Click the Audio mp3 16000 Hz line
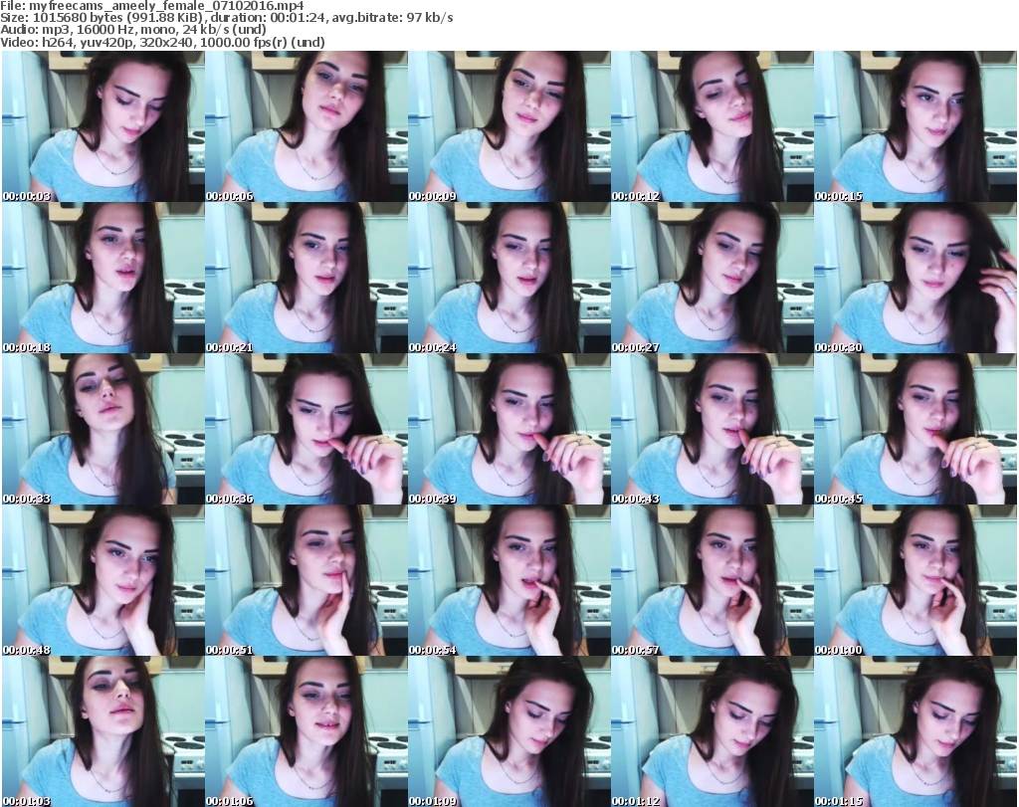 133,30
